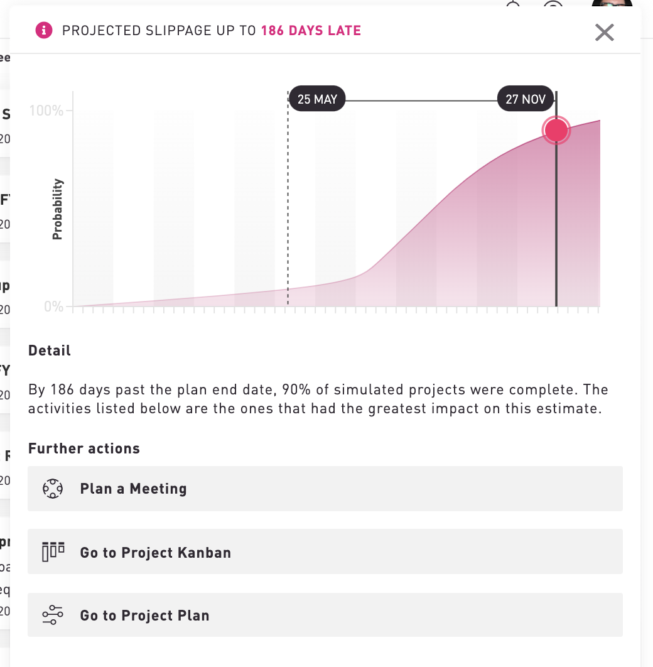
Task: Open the user avatar at top right
Action: 612,3
